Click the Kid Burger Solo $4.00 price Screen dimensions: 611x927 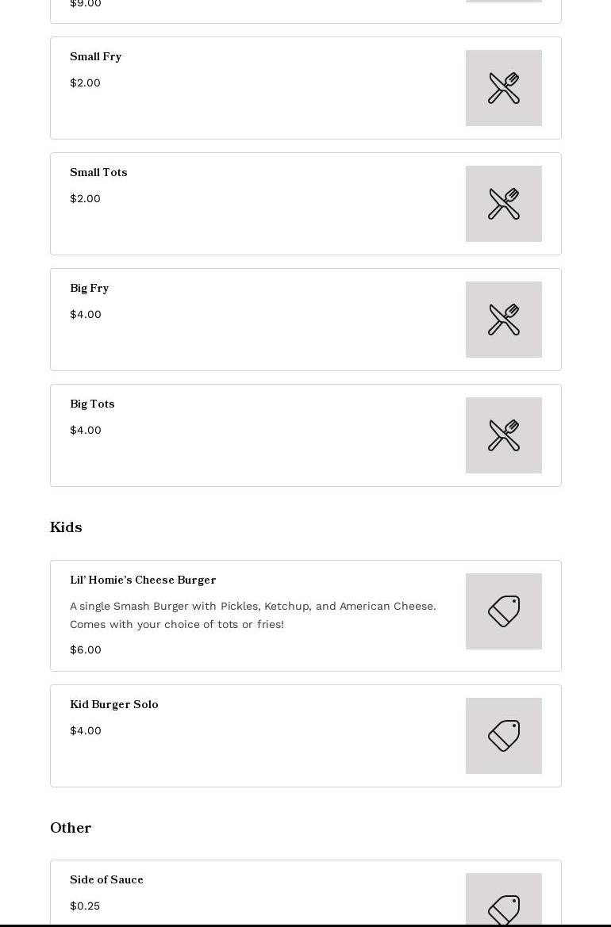click(86, 730)
